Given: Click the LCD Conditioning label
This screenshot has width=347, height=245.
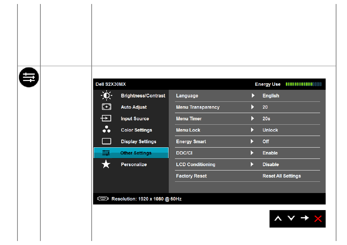Looking at the screenshot, I should (x=196, y=165).
